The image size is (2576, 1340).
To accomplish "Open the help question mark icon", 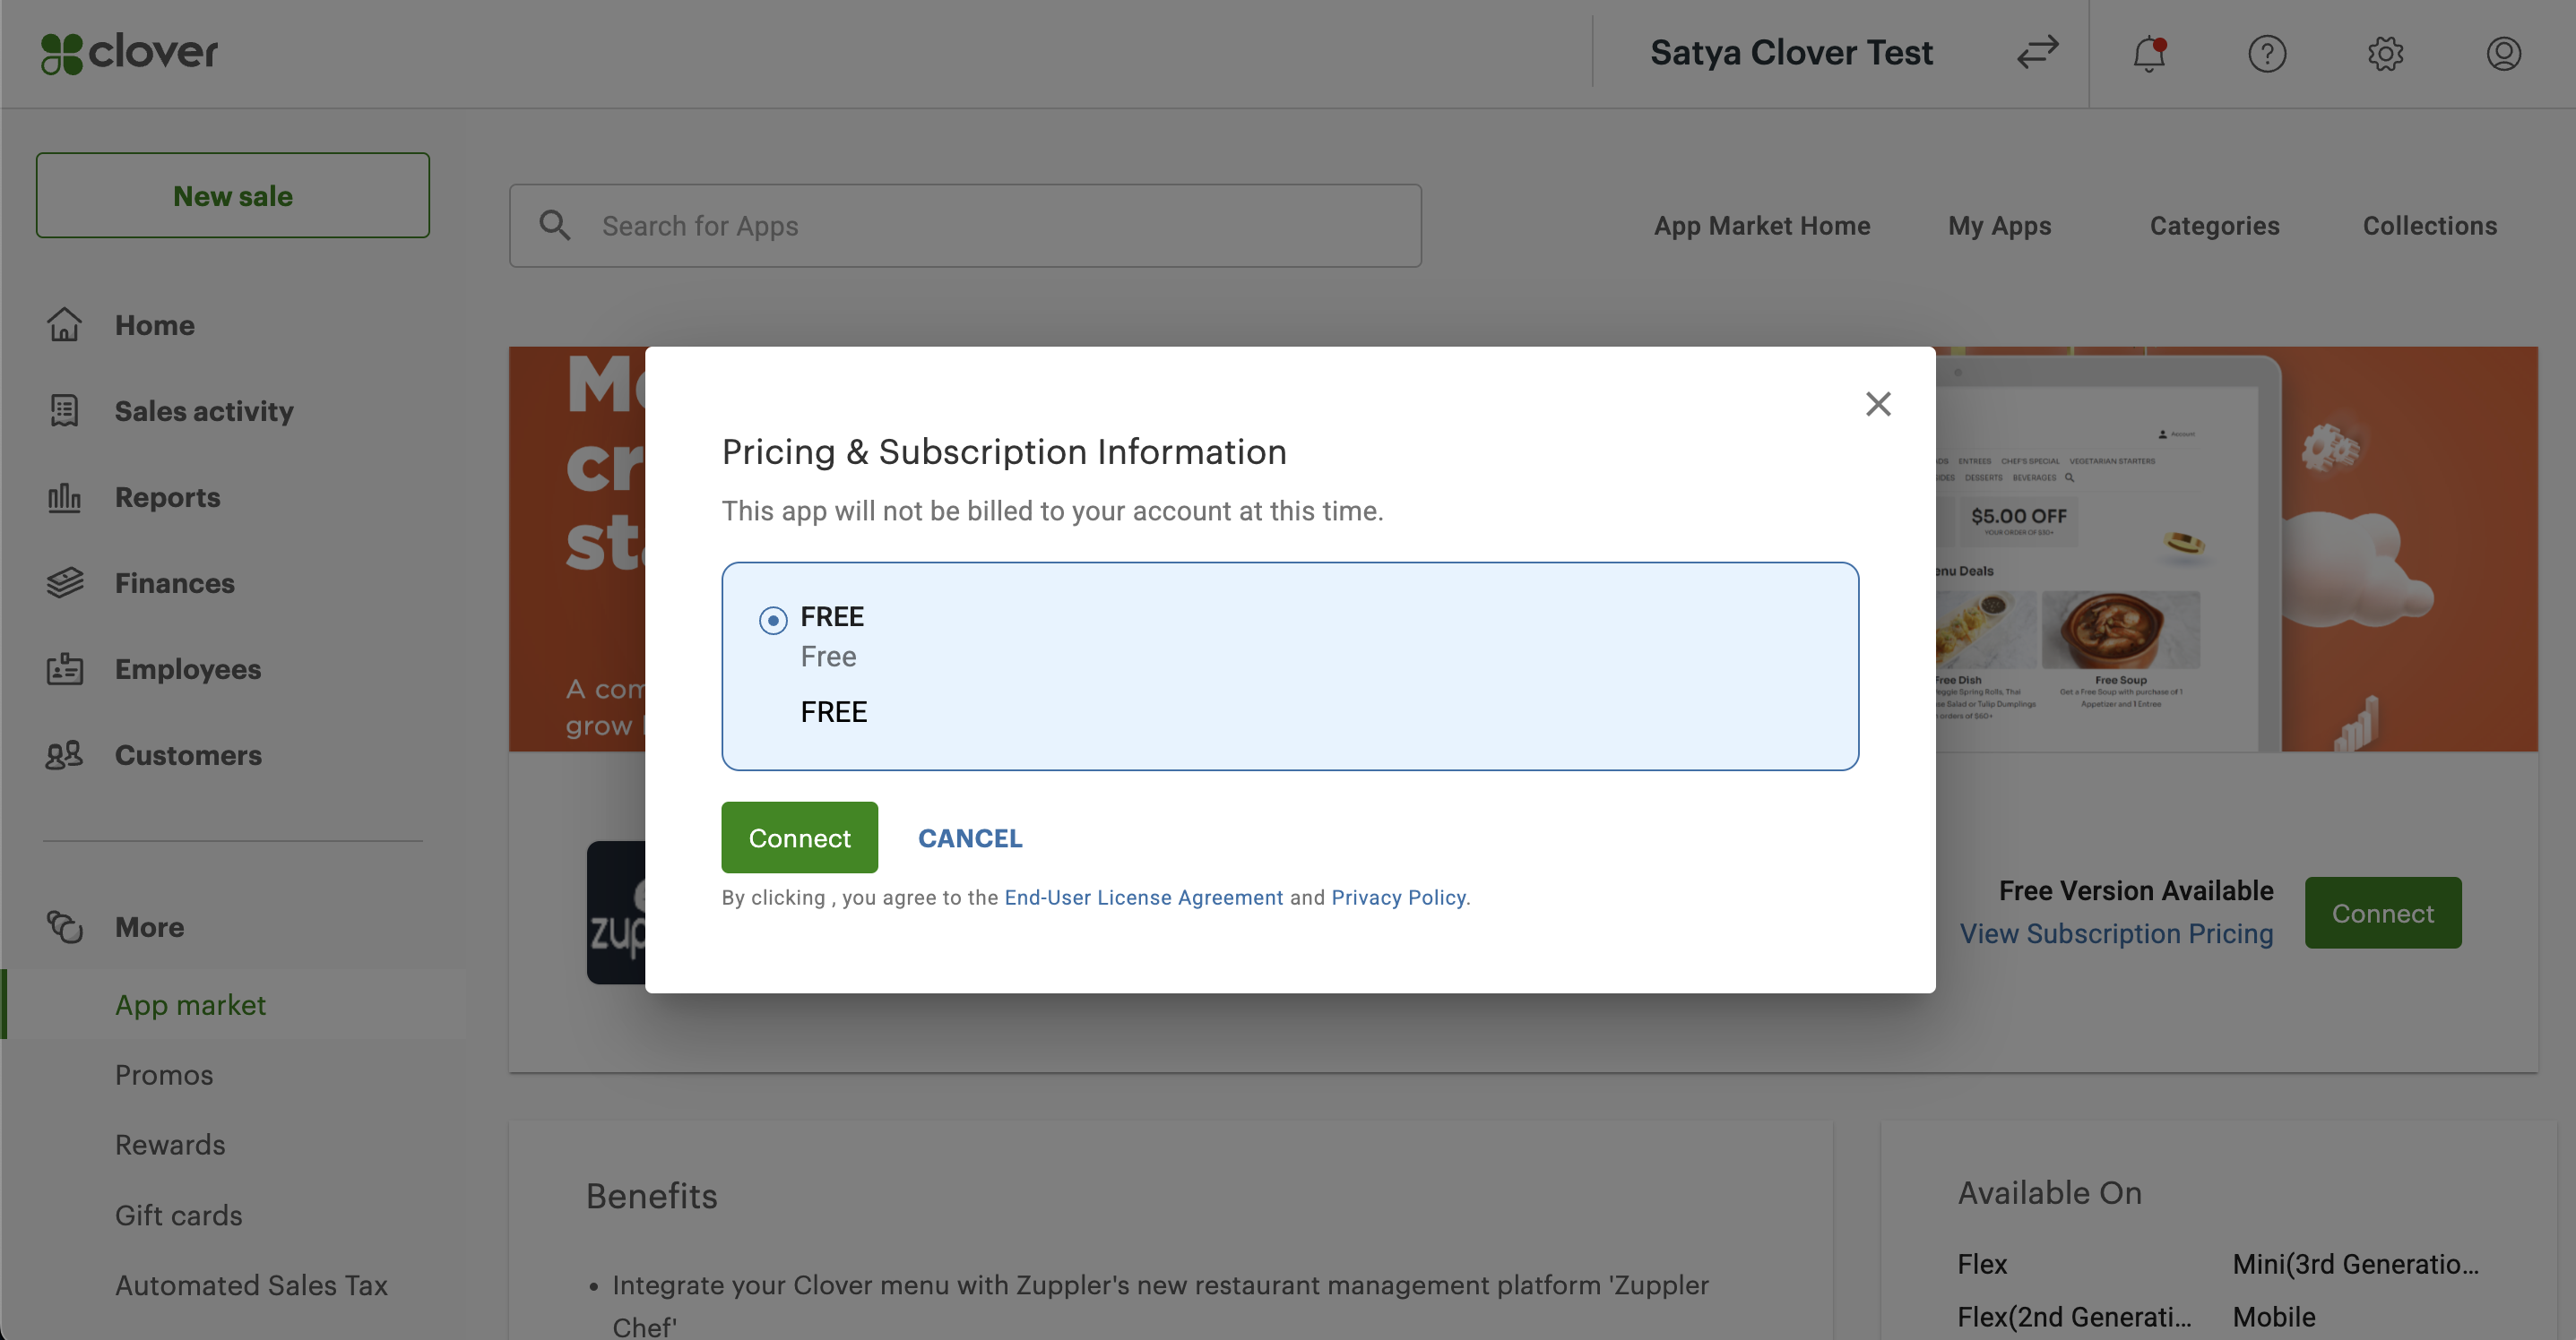I will 2266,53.
